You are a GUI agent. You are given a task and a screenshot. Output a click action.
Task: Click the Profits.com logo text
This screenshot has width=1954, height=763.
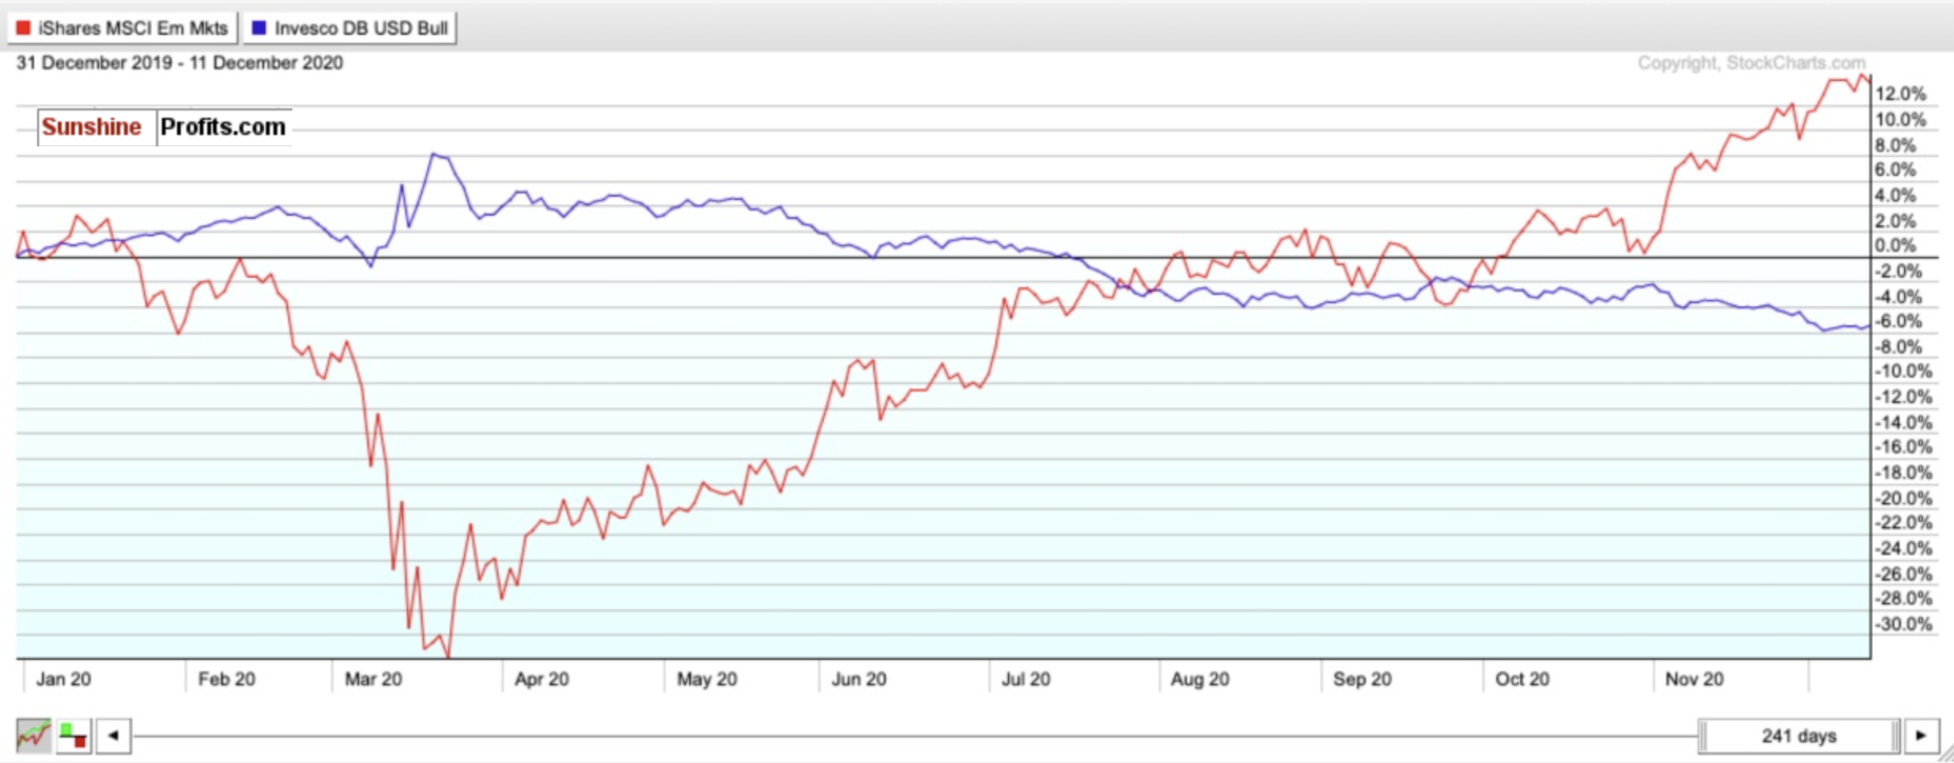click(223, 127)
